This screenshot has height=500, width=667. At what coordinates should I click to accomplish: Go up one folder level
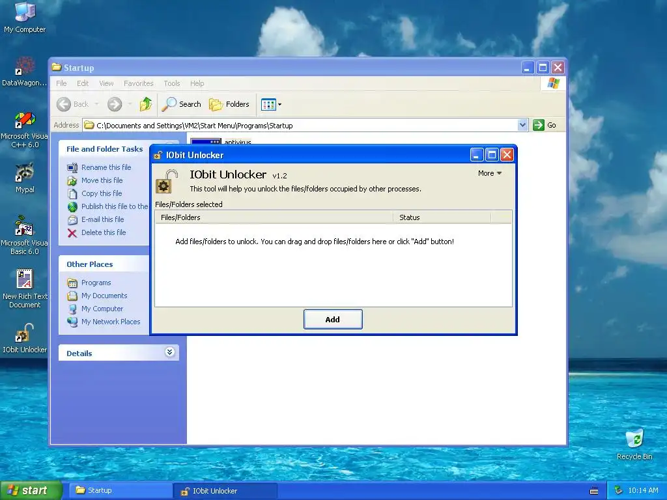pyautogui.click(x=145, y=104)
